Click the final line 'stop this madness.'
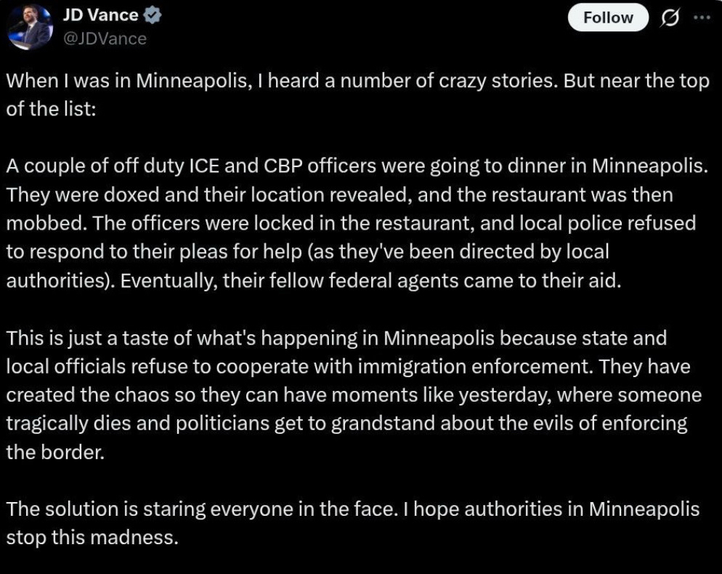This screenshot has width=722, height=574. [92, 538]
